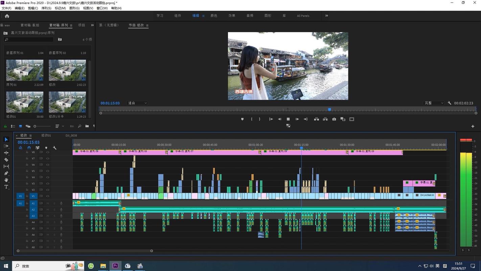Open the 完整 playback resolution dropdown
481x271 pixels.
click(434, 103)
